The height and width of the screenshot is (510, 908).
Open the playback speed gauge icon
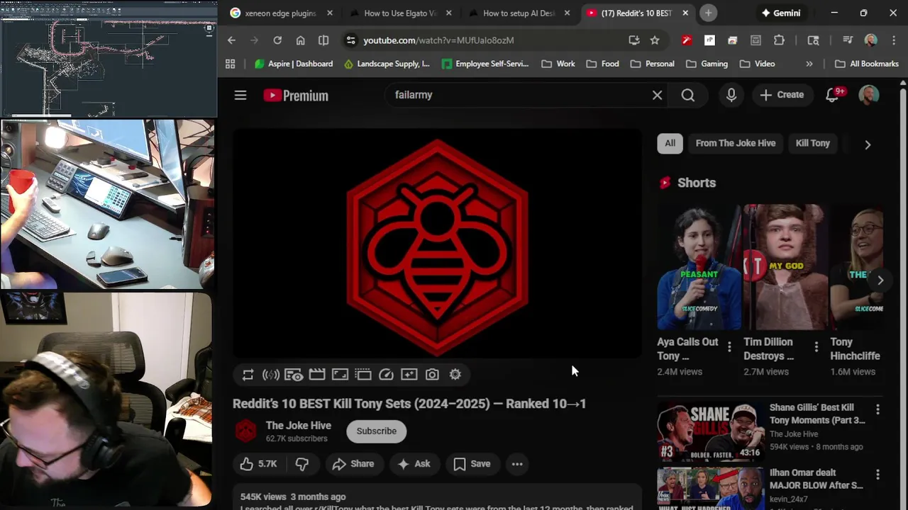point(386,375)
